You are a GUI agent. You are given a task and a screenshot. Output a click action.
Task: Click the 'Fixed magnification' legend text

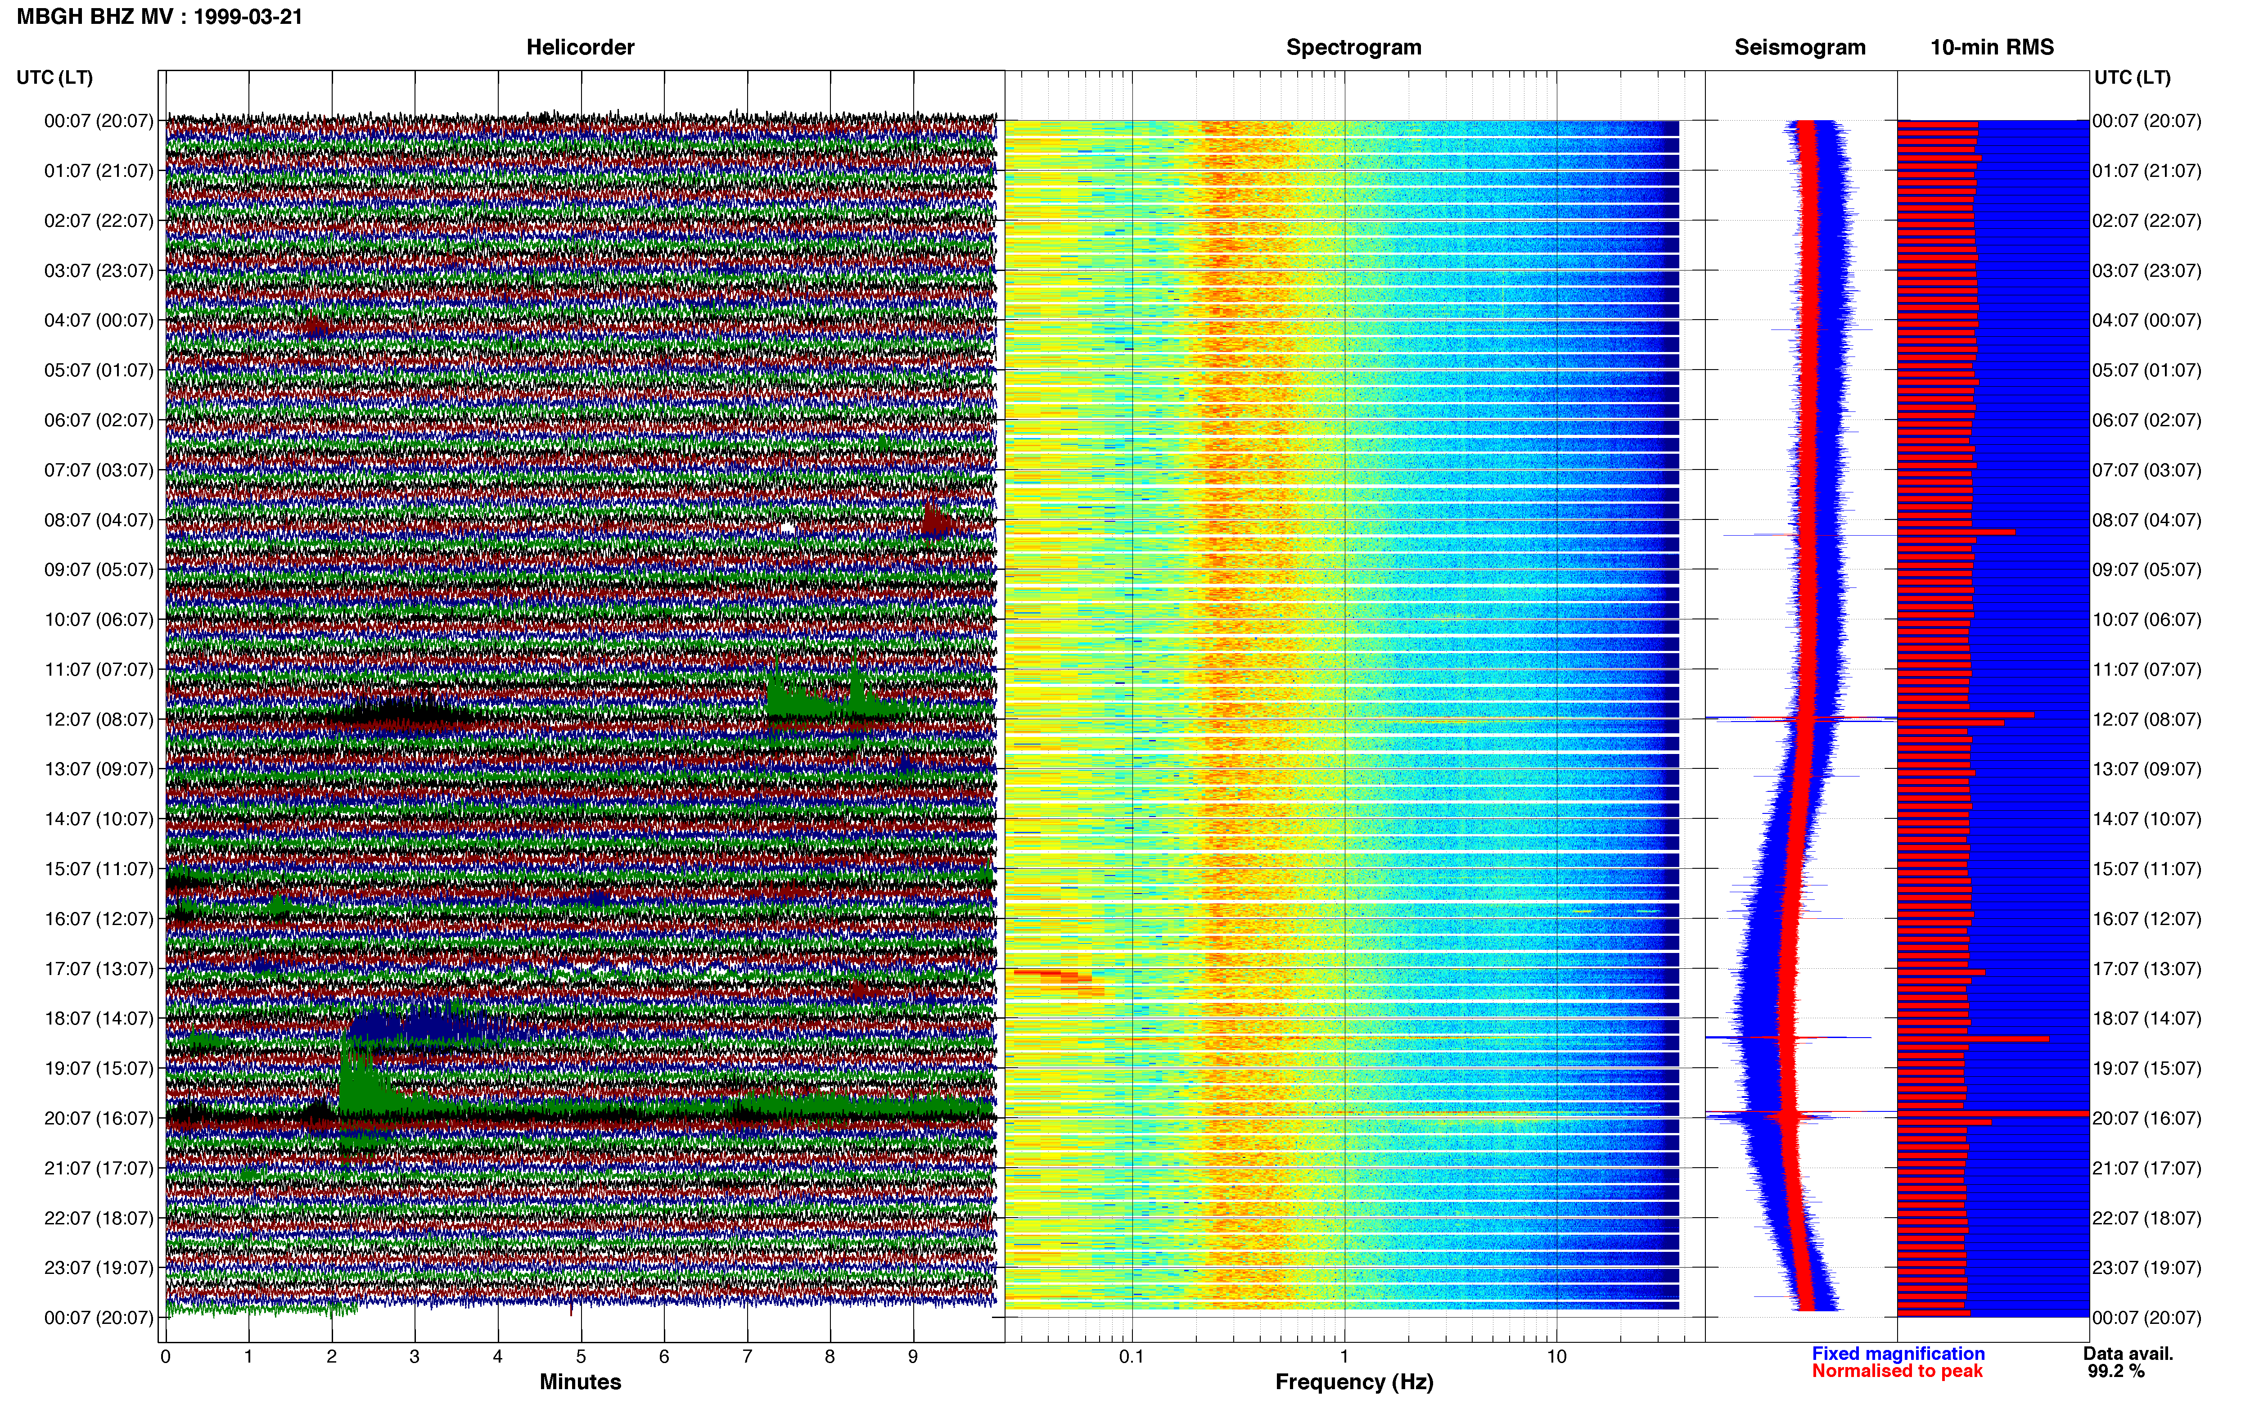1898,1354
